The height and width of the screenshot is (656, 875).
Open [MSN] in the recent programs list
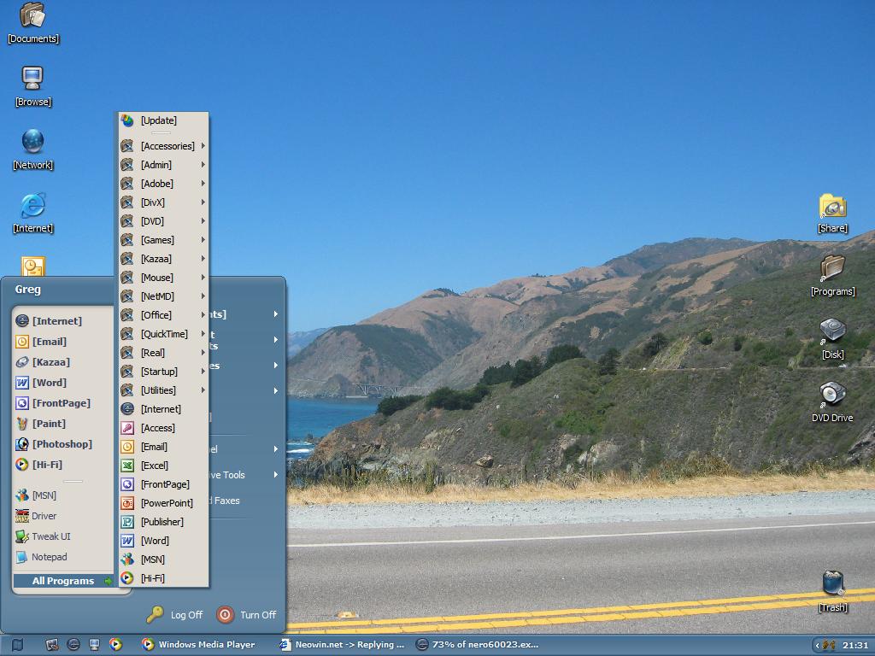tap(62, 495)
